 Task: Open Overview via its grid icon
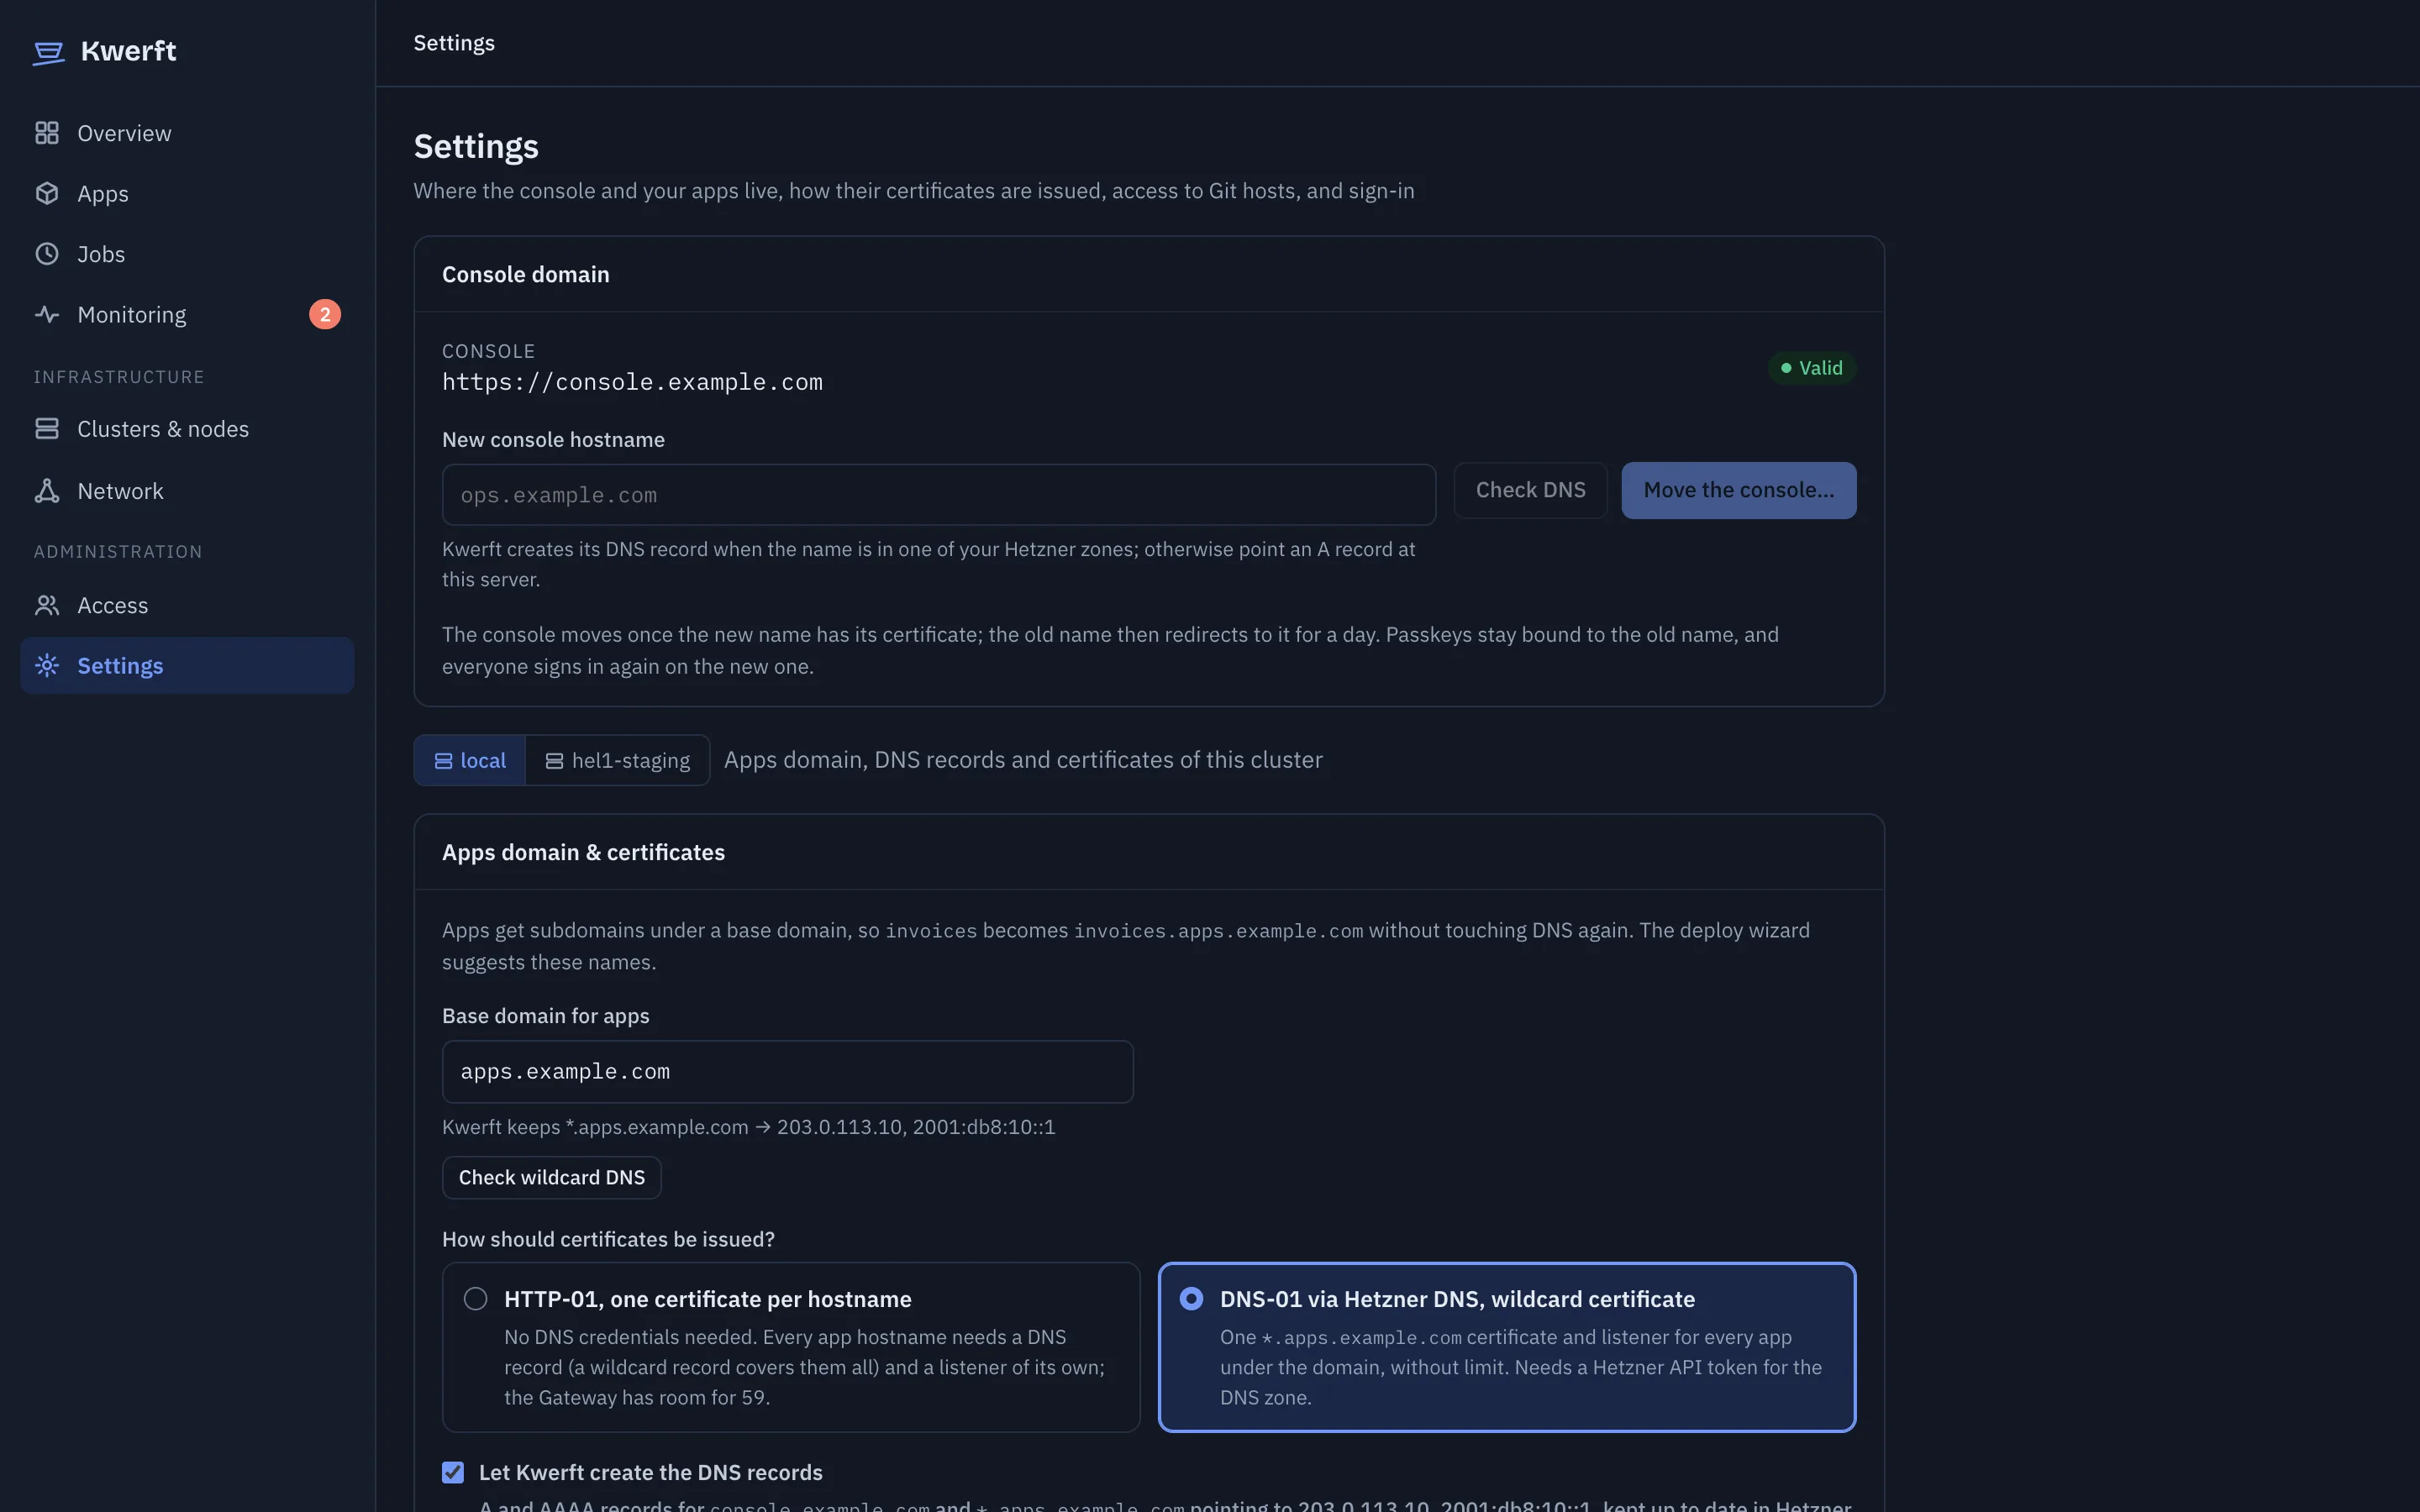pos(47,133)
